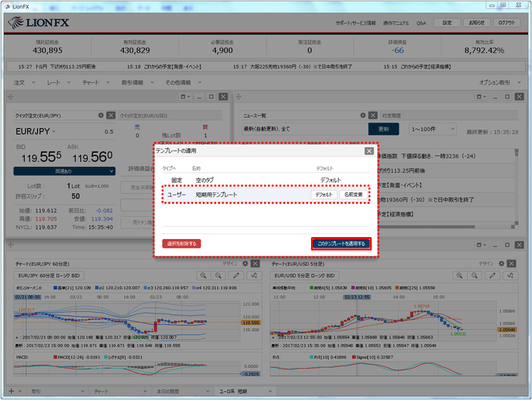The width and height of the screenshot is (532, 400).
Task: Open the その他情報 menu
Action: [183, 82]
